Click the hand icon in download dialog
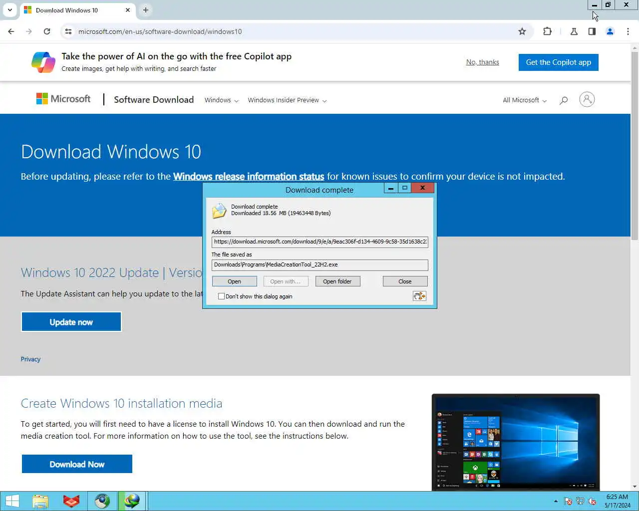This screenshot has width=639, height=511. pos(419,296)
